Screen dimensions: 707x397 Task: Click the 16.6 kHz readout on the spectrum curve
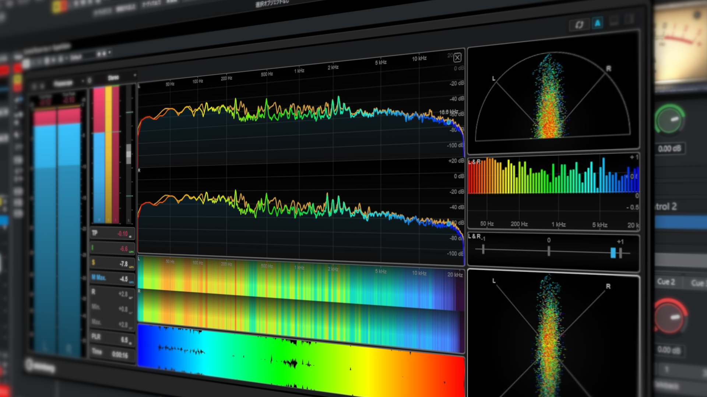(449, 112)
